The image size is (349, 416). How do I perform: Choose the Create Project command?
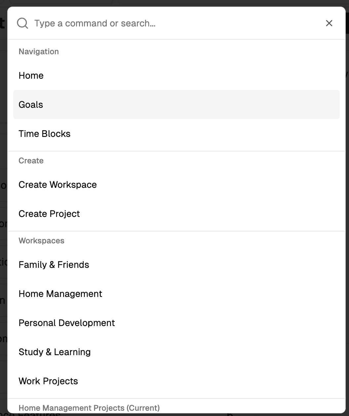tap(49, 214)
